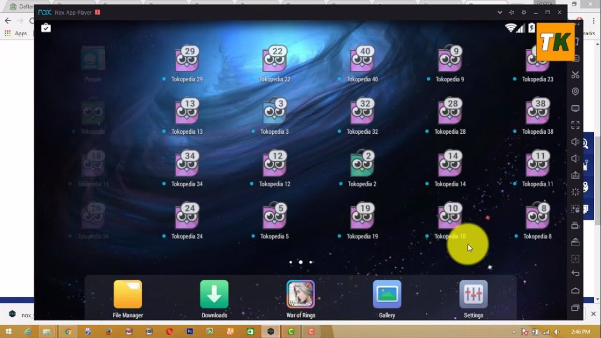This screenshot has width=601, height=338.
Task: Tap the notification icon in Android status bar
Action: (x=46, y=28)
